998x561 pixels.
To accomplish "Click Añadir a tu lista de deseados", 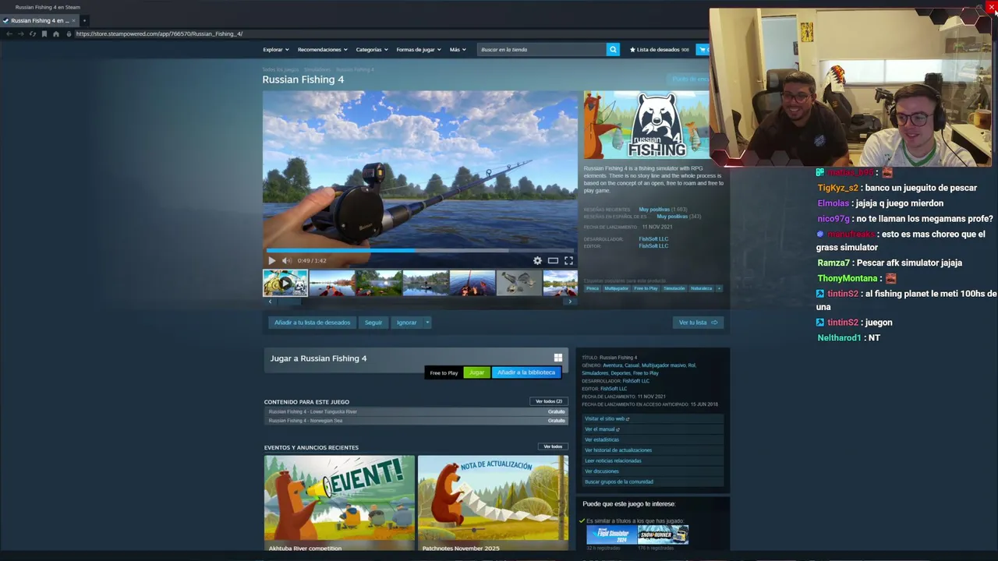I will (312, 322).
